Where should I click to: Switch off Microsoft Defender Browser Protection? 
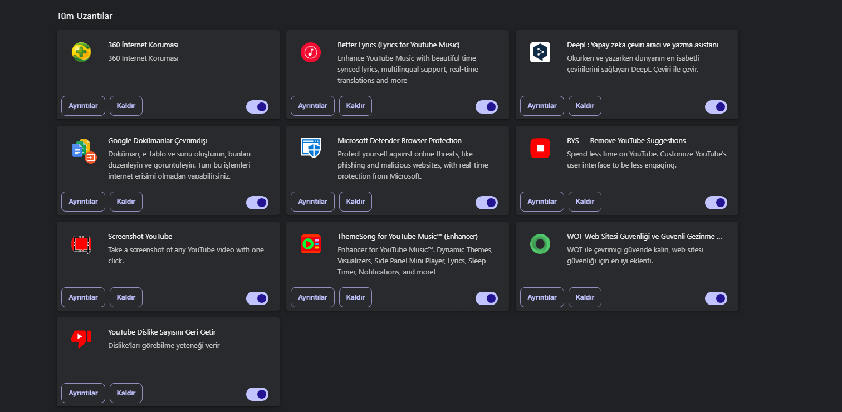(487, 203)
